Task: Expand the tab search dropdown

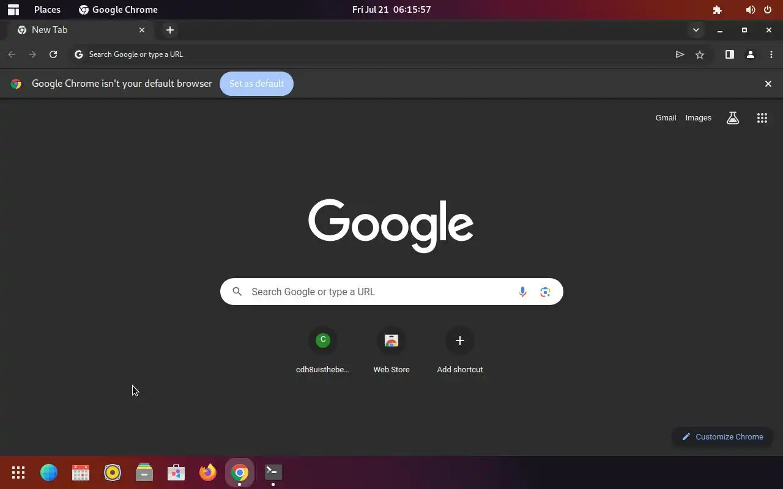Action: (696, 30)
